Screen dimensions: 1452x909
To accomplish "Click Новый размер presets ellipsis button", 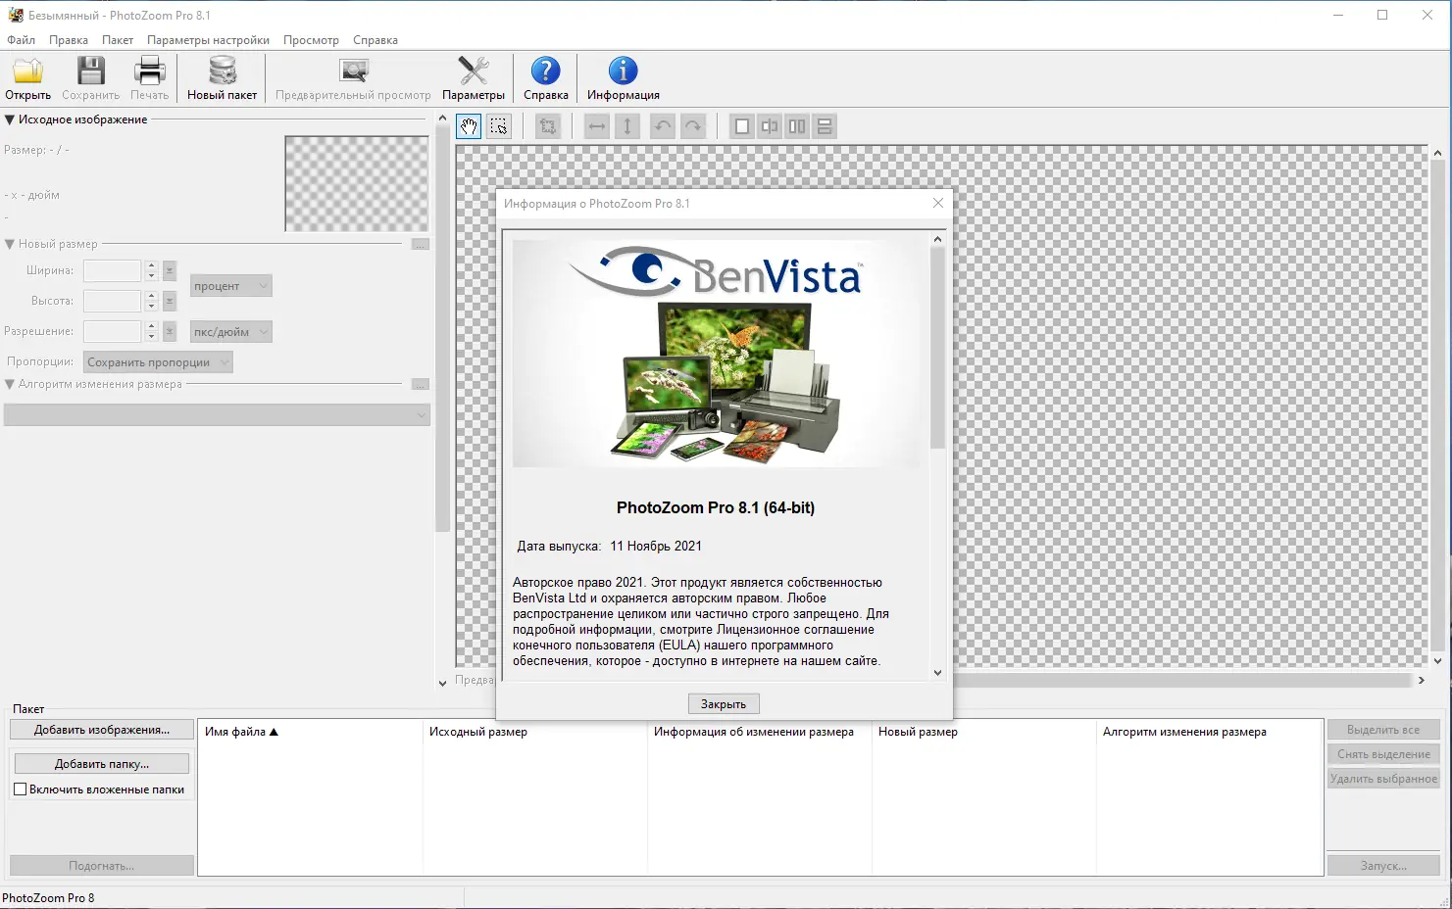I will point(421,244).
